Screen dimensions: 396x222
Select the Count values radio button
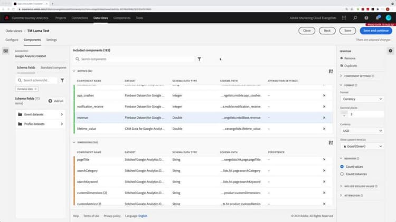[x=342, y=167]
